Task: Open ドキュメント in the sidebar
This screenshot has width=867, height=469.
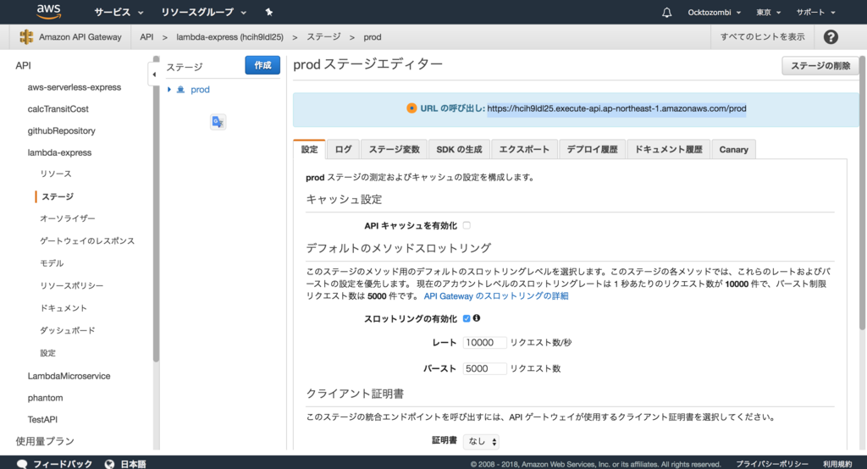Action: pos(63,308)
